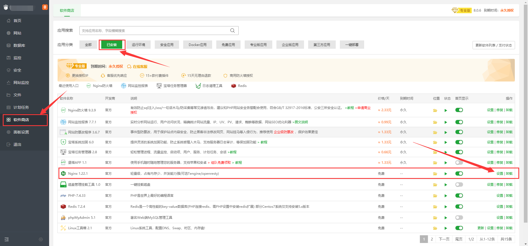Toggle homepage display for PHP-7.4.33
Viewport: 528px width, 246px height.
pyautogui.click(x=459, y=196)
